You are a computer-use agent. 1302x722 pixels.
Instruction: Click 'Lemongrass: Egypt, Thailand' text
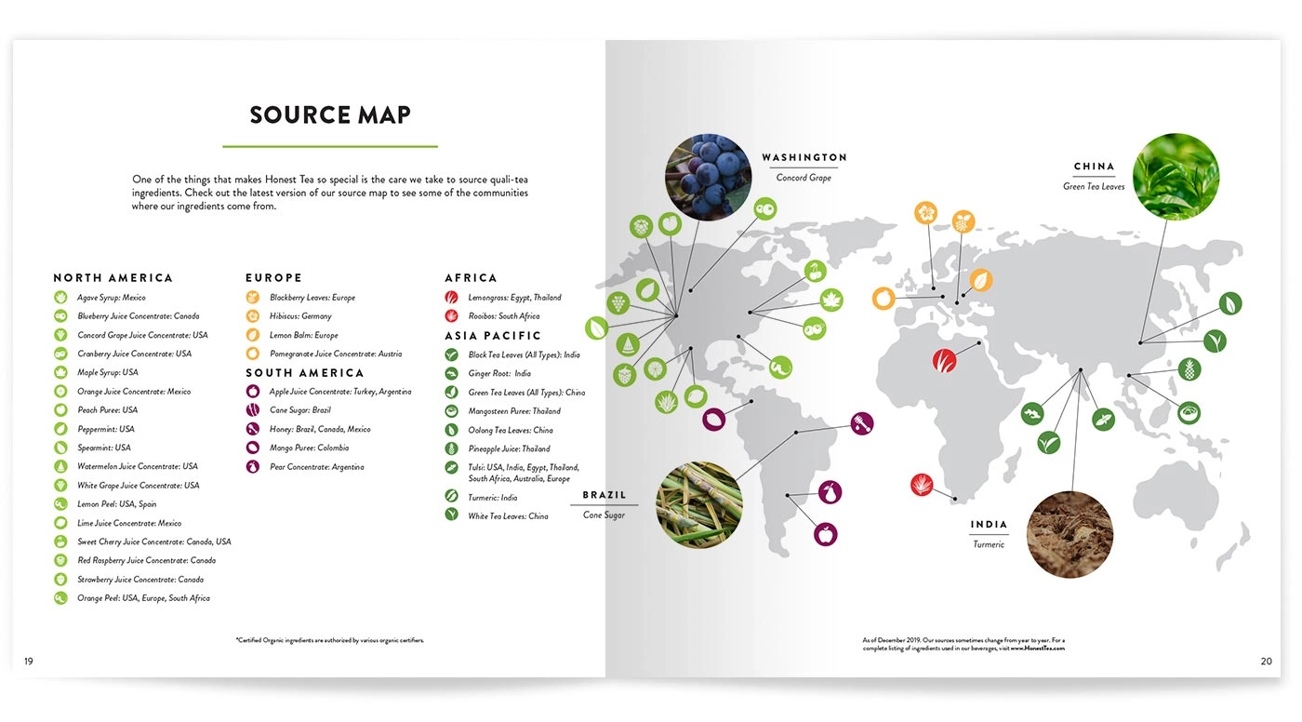coord(515,298)
